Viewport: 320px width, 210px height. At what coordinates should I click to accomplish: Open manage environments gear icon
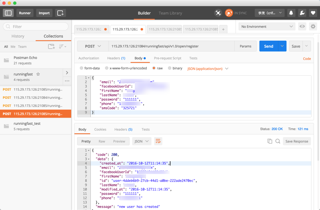[313, 26]
